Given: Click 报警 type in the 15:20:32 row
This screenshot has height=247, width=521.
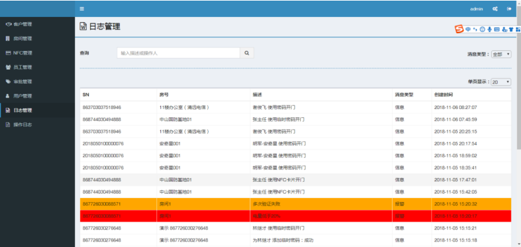Looking at the screenshot, I should (x=399, y=204).
